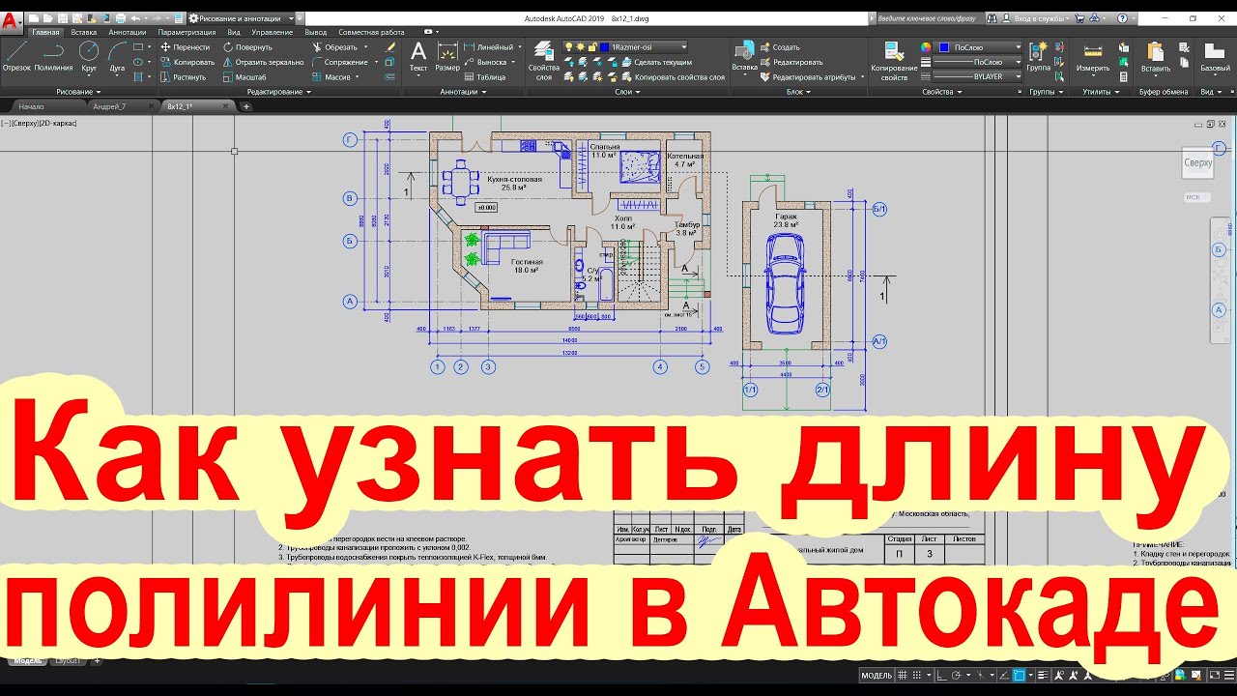Open the Вставка ribbon tab
The width and height of the screenshot is (1237, 696).
pos(84,32)
